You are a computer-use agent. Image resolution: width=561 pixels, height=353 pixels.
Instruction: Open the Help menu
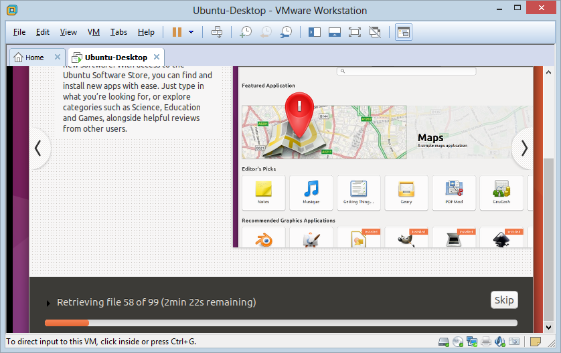click(146, 32)
